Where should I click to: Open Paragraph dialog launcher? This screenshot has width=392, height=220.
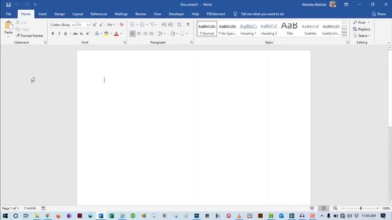(192, 43)
